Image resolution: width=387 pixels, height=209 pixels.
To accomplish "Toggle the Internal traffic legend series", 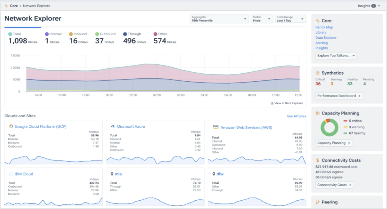I will pos(53,34).
